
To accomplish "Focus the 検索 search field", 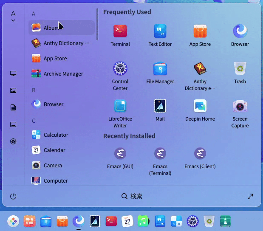I will pyautogui.click(x=132, y=196).
